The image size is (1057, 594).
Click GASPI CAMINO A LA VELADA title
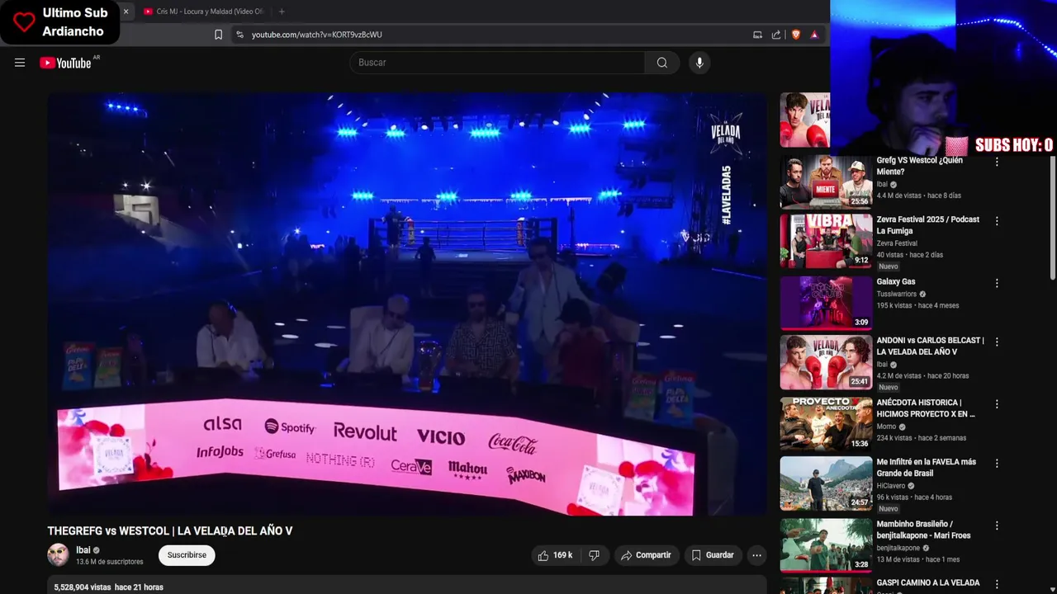click(x=928, y=583)
